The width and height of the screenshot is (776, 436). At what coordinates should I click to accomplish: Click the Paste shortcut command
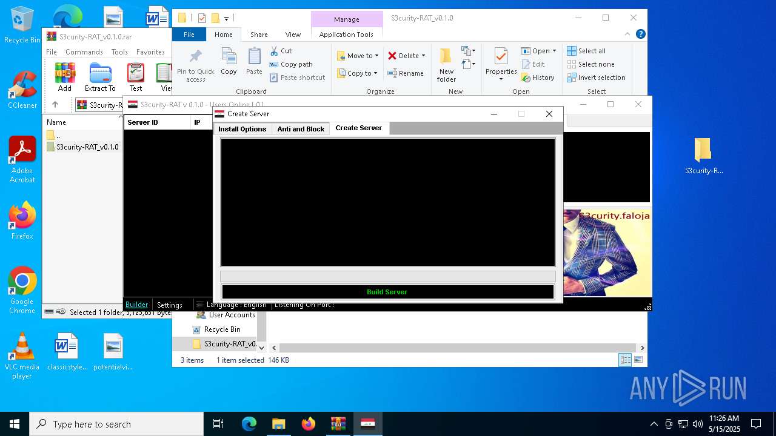tap(297, 78)
